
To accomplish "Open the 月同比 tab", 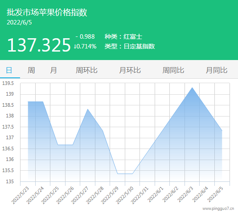I will click(x=217, y=70).
